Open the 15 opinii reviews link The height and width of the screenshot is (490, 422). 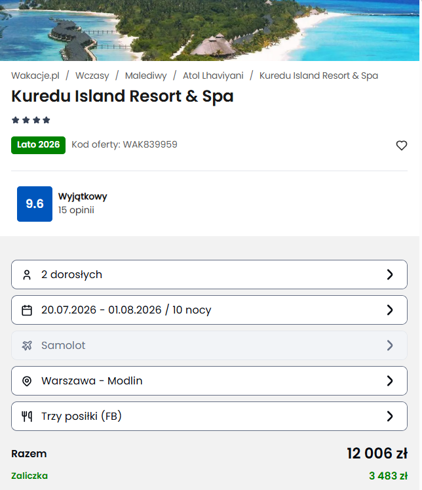point(76,211)
